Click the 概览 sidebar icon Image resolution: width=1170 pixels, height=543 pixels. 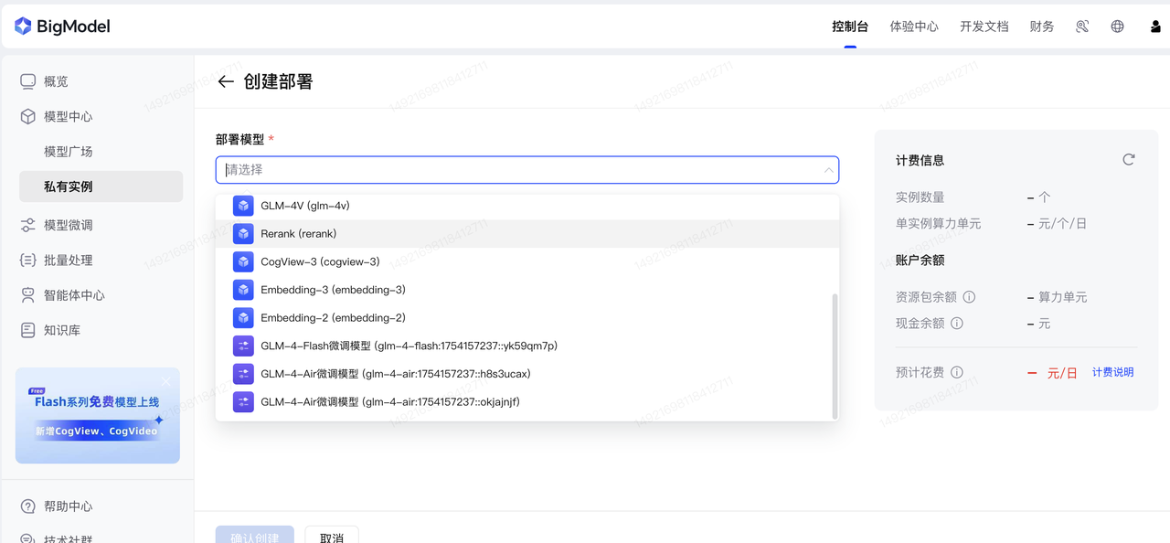click(x=28, y=81)
